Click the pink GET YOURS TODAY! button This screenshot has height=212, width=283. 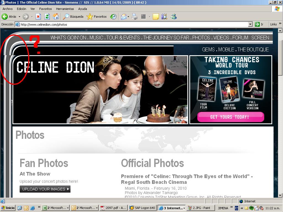(x=230, y=117)
